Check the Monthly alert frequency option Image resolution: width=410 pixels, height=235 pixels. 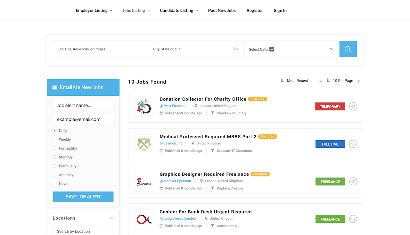[x=54, y=157]
